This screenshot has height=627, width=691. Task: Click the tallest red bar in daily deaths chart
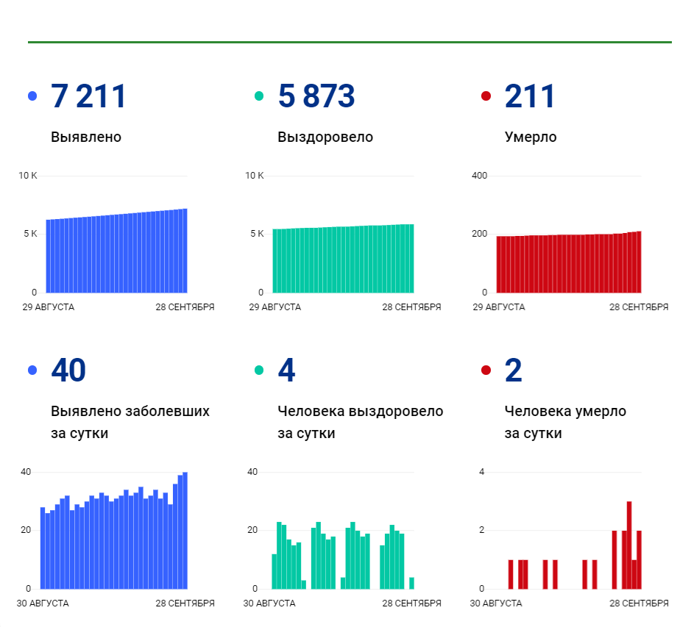coord(629,545)
